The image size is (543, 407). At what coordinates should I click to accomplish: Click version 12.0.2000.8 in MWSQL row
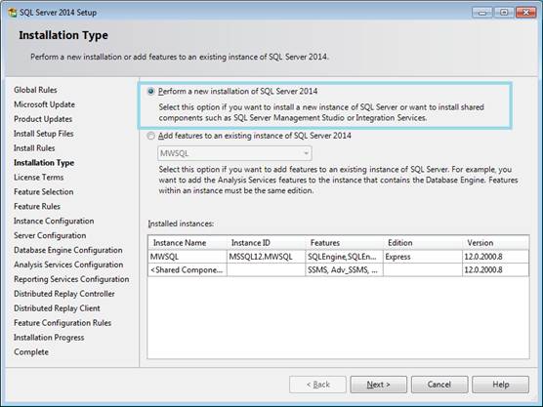point(495,257)
